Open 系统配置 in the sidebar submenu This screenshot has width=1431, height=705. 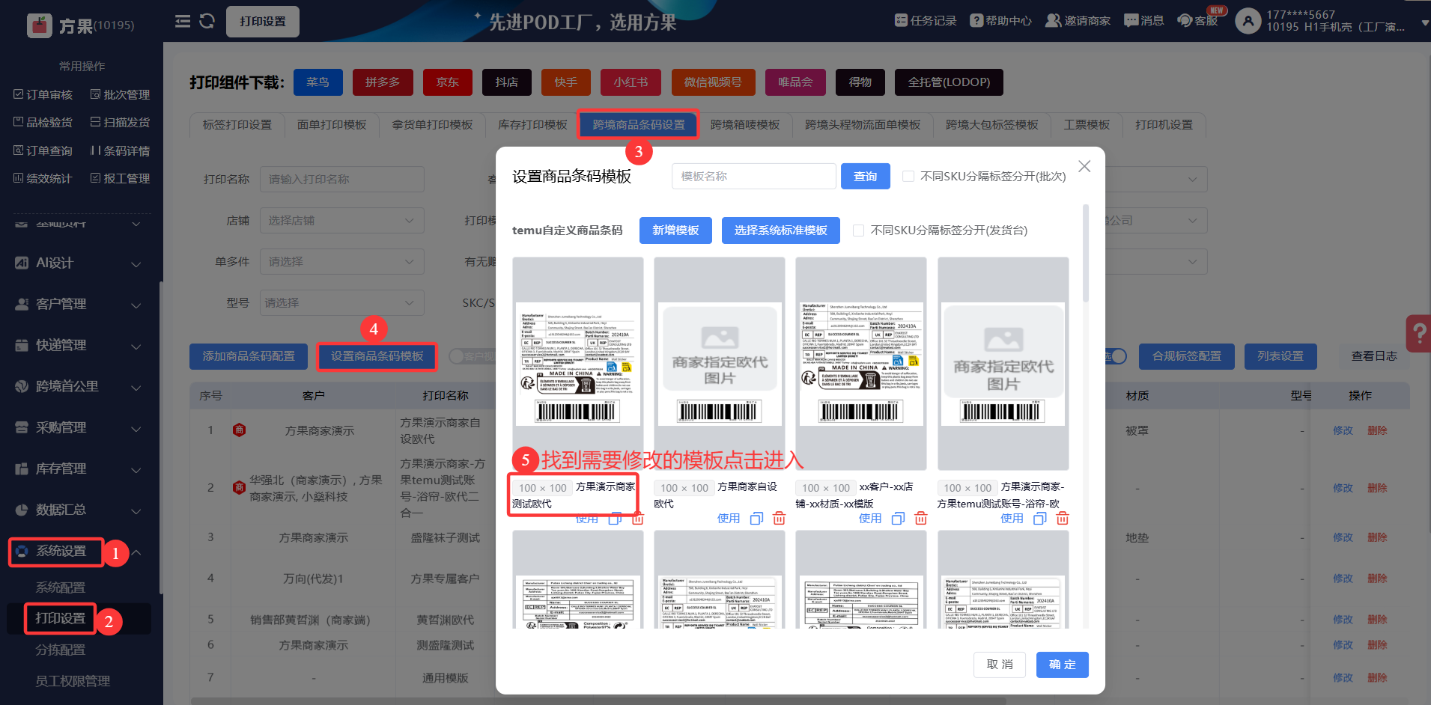pos(61,587)
